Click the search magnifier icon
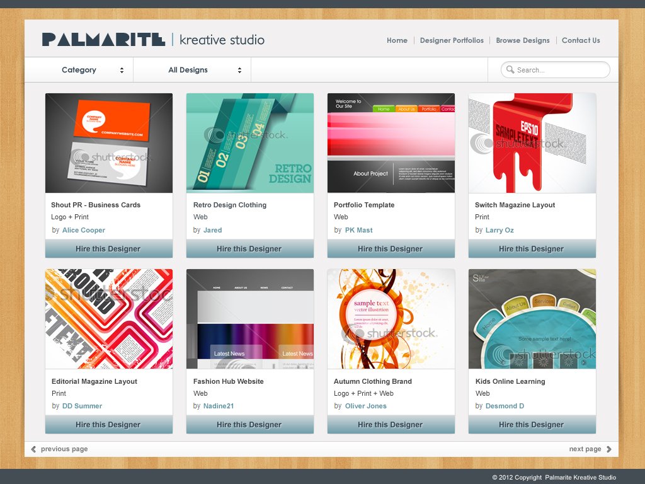The image size is (645, 484). pos(510,70)
